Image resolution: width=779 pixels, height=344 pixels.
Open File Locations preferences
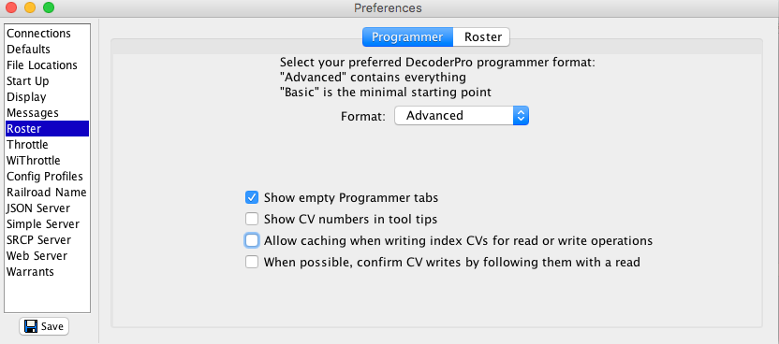[47, 64]
